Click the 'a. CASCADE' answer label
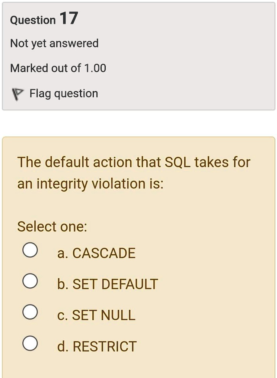This screenshot has width=277, height=378. tap(96, 253)
